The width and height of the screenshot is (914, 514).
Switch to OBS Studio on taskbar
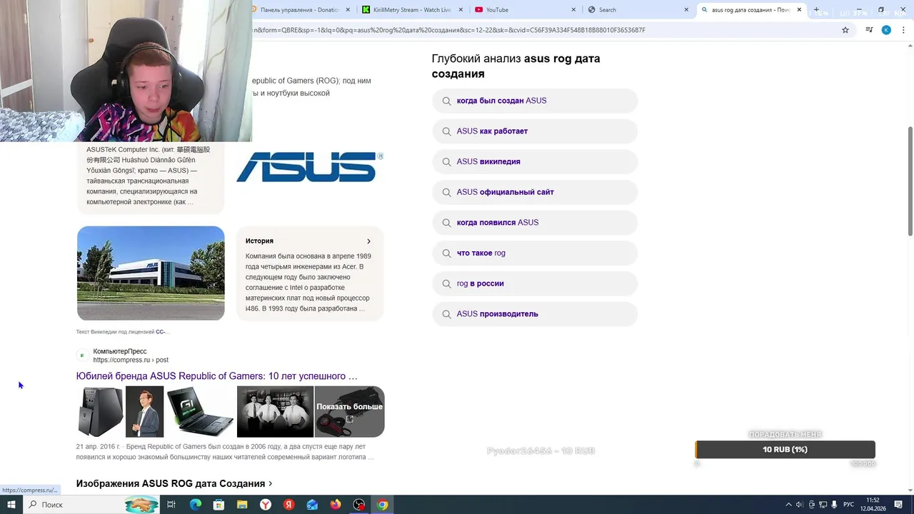tap(359, 505)
